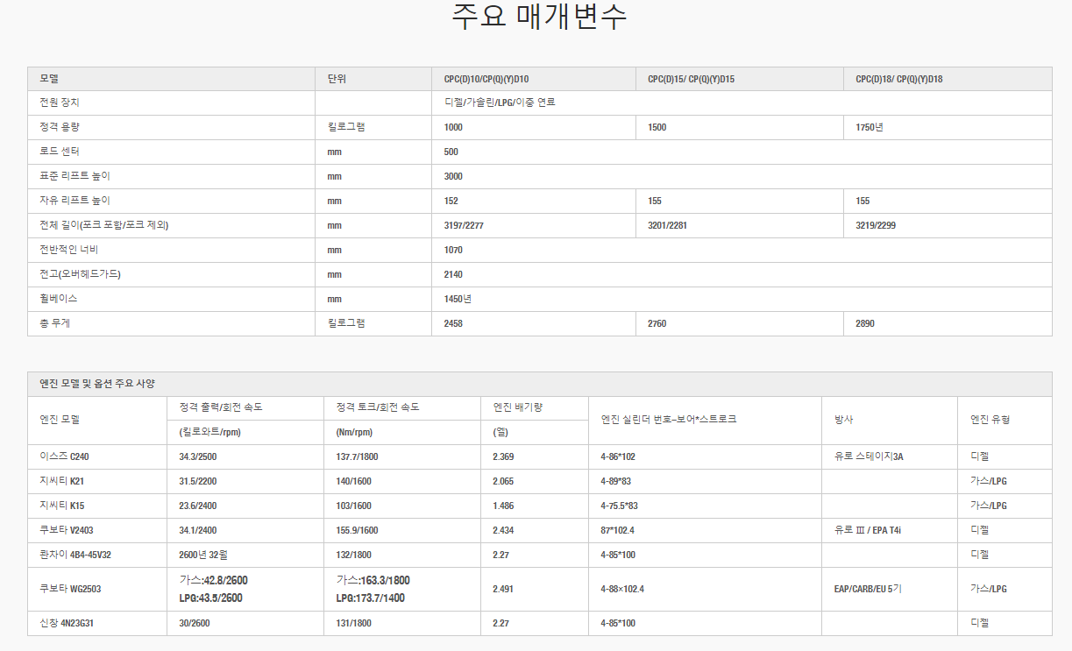Select the 이스즈 C240 engine row

[x=64, y=456]
